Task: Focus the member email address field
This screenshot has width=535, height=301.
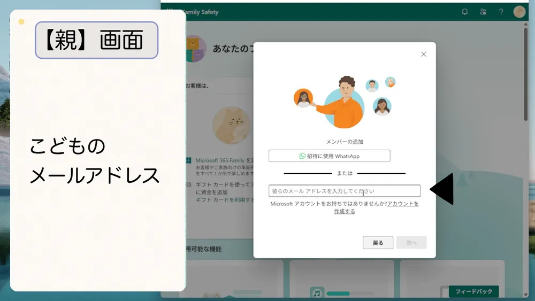Action: click(x=344, y=191)
